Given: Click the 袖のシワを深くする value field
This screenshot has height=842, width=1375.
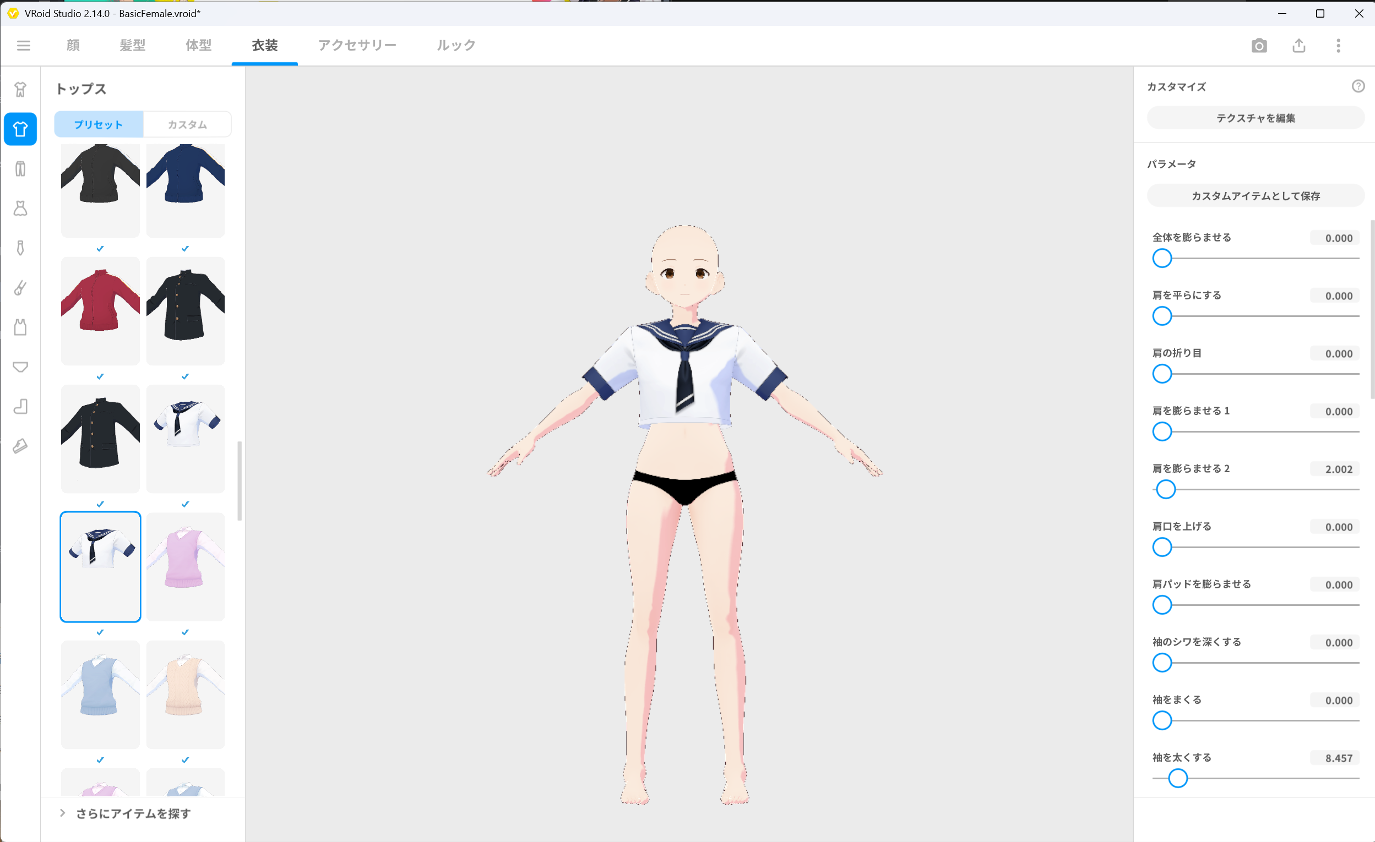Looking at the screenshot, I should (1335, 643).
